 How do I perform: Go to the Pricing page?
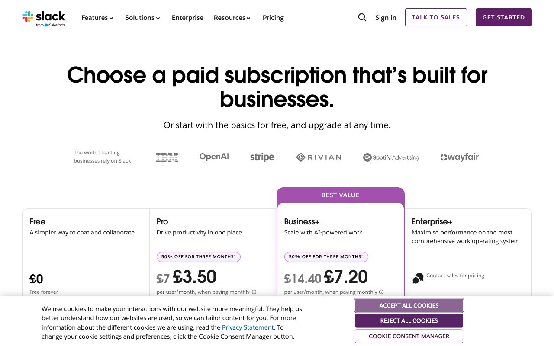[273, 18]
